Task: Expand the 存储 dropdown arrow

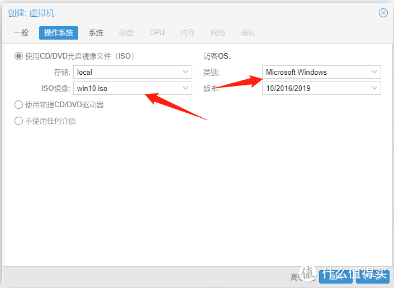Action: tap(186, 72)
